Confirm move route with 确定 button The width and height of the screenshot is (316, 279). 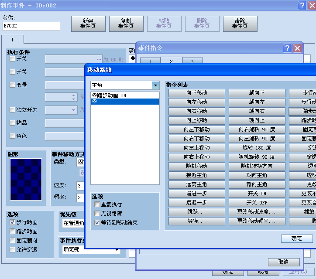pos(297,238)
